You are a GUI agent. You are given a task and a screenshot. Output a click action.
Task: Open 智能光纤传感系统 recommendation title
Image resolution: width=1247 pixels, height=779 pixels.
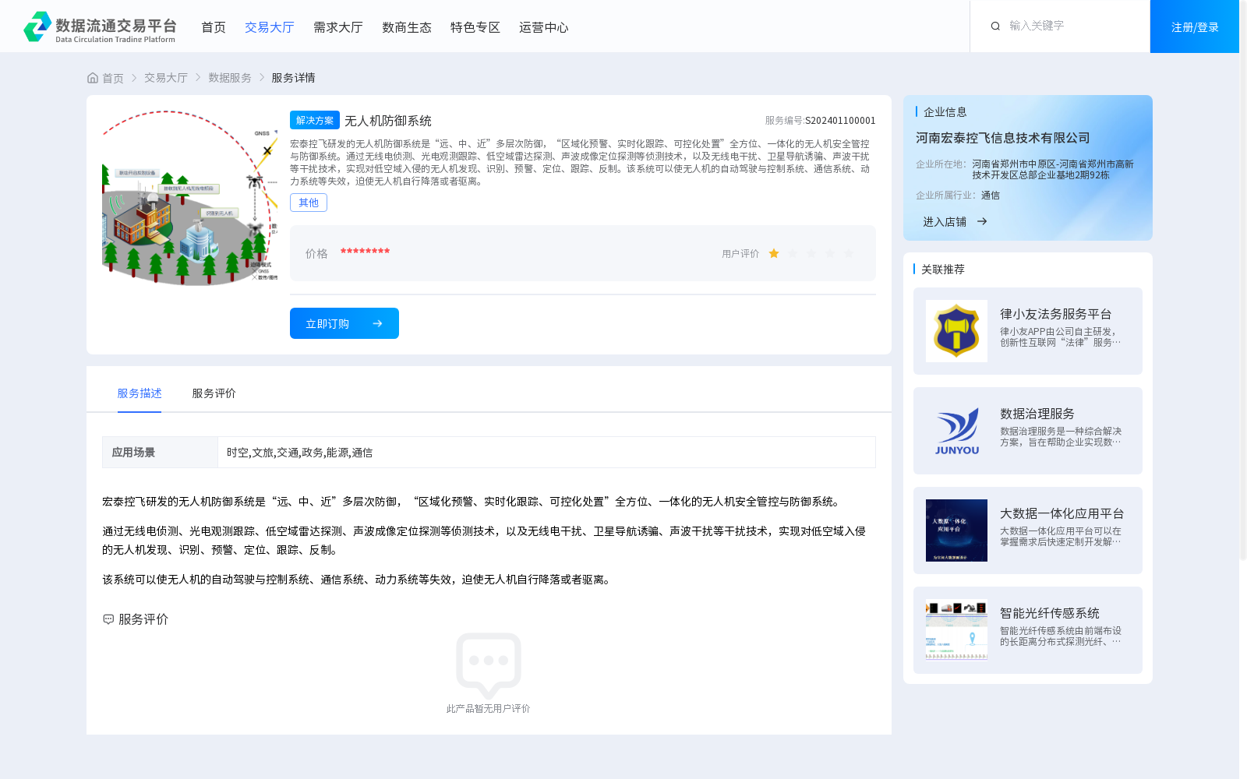pyautogui.click(x=1050, y=613)
